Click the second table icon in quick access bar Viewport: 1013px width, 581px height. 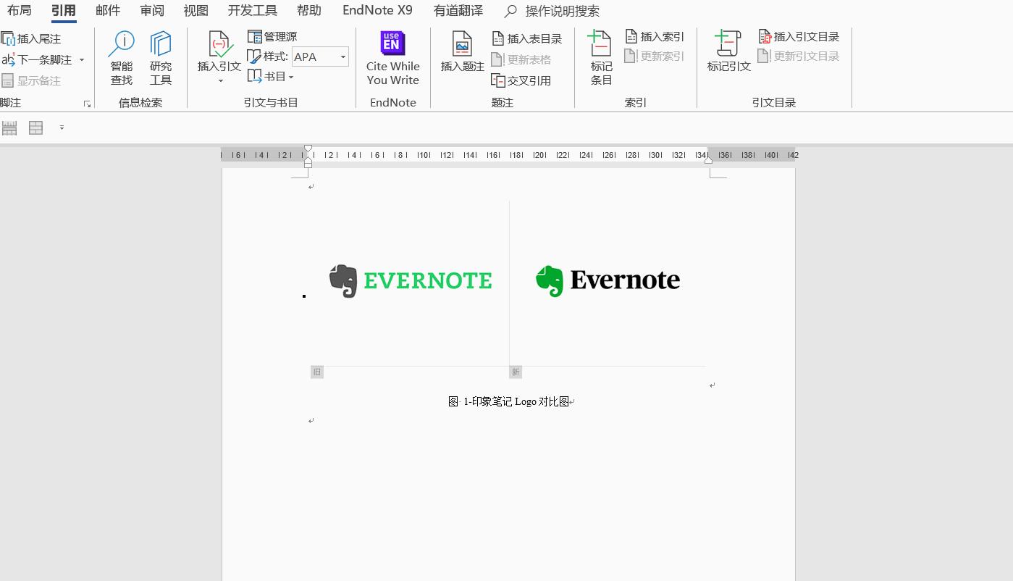(35, 128)
